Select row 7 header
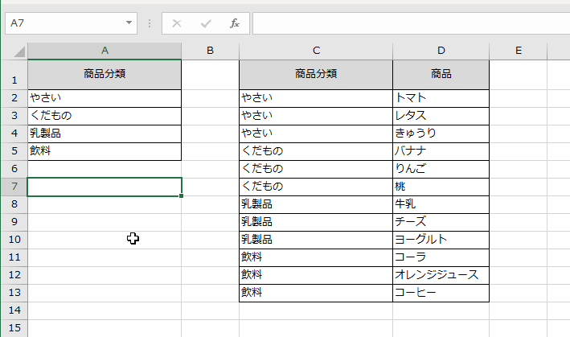Screen dimensions: 570x337 tap(13, 187)
